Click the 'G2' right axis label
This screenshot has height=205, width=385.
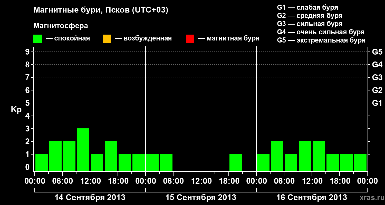pyautogui.click(x=377, y=90)
